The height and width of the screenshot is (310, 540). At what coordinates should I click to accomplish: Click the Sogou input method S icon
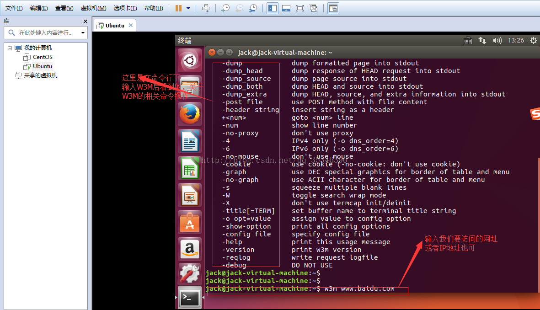[x=535, y=114]
